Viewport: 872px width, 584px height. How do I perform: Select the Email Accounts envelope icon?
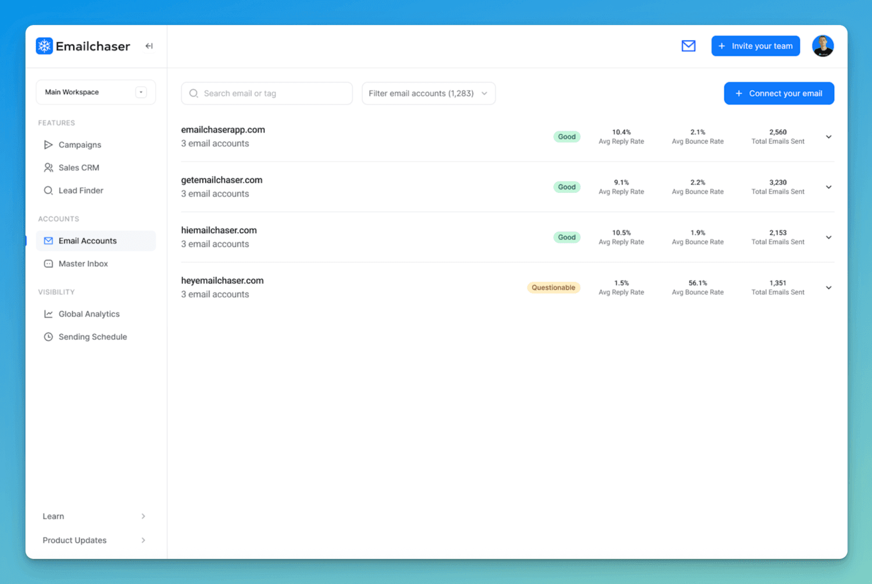click(49, 241)
